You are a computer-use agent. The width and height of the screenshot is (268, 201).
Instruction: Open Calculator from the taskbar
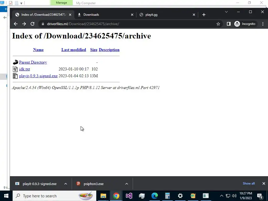pyautogui.click(x=167, y=196)
